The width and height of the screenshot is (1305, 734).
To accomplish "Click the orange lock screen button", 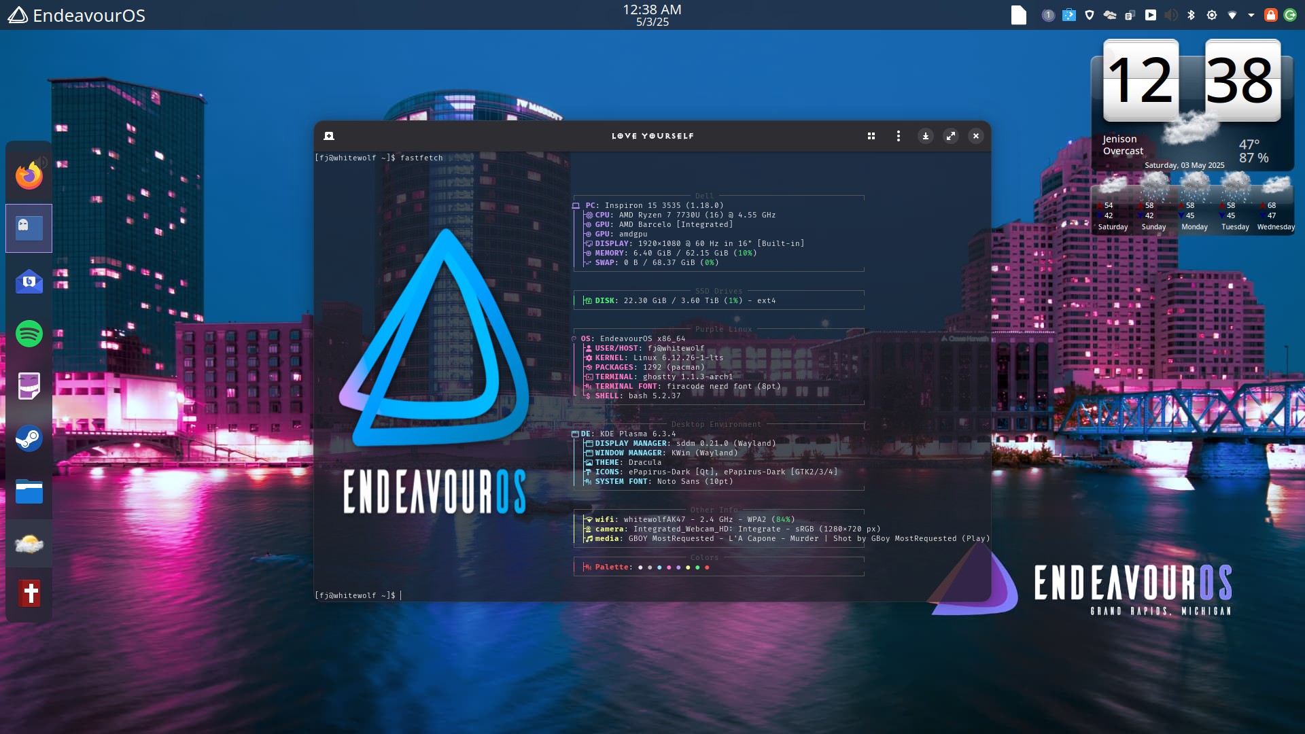I will click(1270, 15).
